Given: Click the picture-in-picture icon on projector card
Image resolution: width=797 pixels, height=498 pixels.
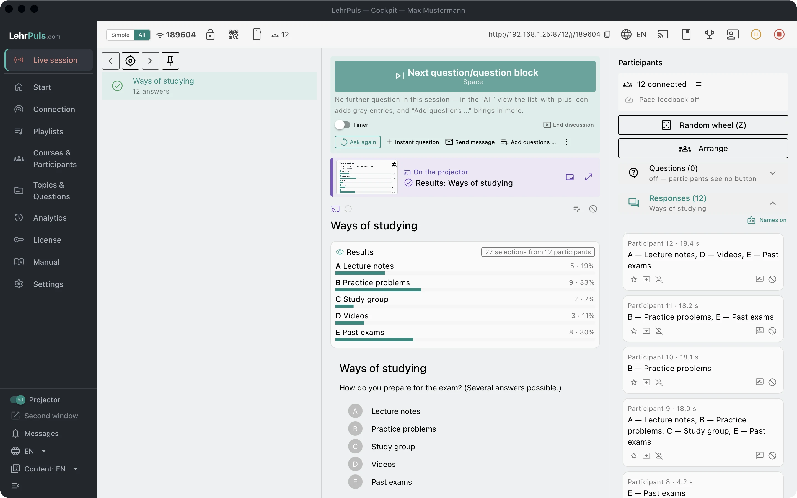Looking at the screenshot, I should 570,177.
